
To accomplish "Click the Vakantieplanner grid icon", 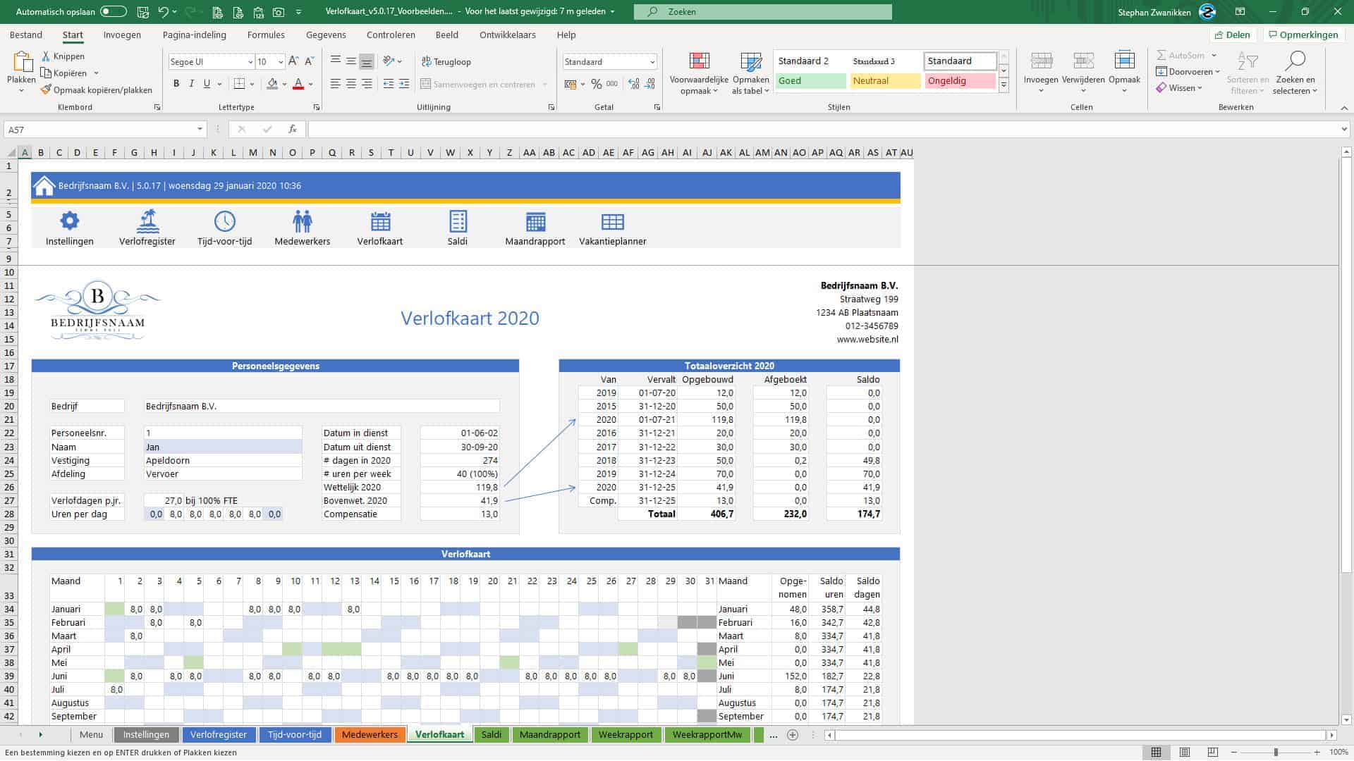I will tap(612, 221).
